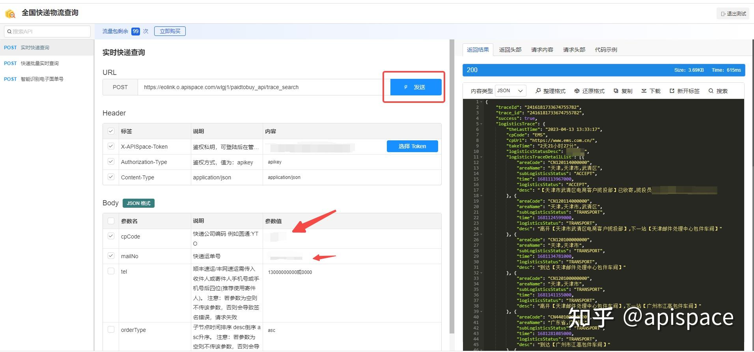Click the 发送 send button
The image size is (754, 352).
[x=416, y=87]
